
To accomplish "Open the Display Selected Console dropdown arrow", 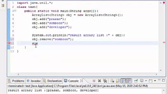I will tap(146, 81).
